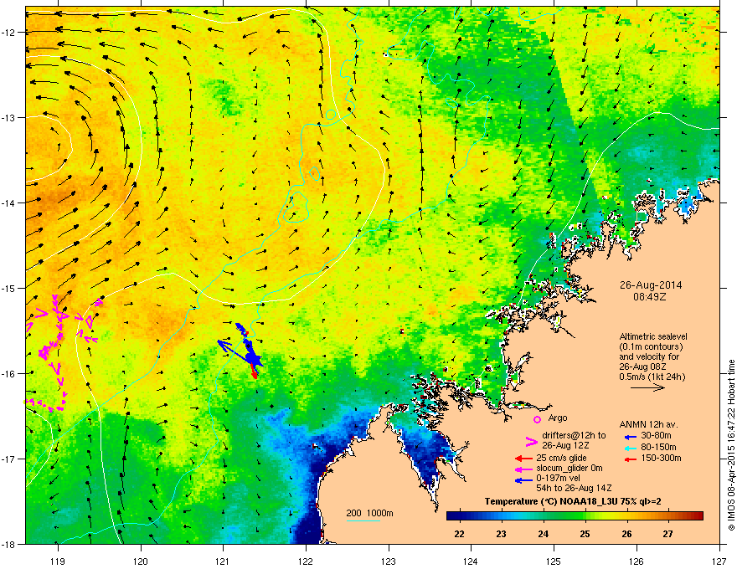Click the cyan line under 200 1000m

(x=363, y=520)
